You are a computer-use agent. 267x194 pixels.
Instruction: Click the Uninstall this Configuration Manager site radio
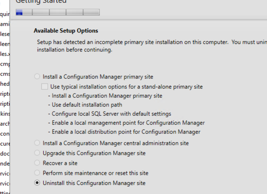[x=37, y=183]
